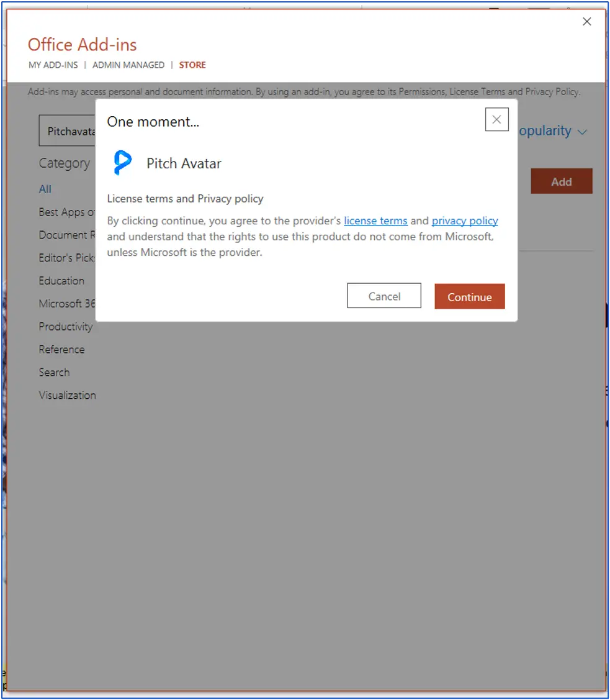Filter by the Productivity category
The image size is (610, 700).
click(x=65, y=327)
